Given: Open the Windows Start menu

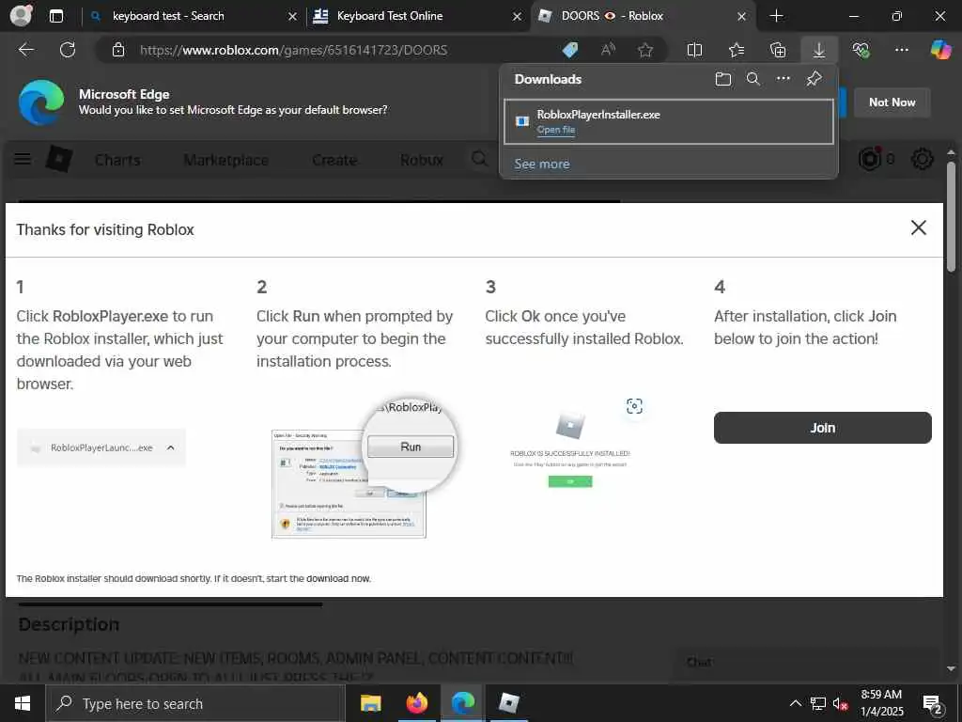Looking at the screenshot, I should pos(23,703).
